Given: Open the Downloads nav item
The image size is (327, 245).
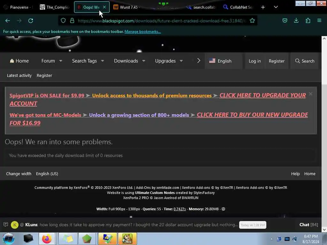Looking at the screenshot, I should tap(126, 61).
